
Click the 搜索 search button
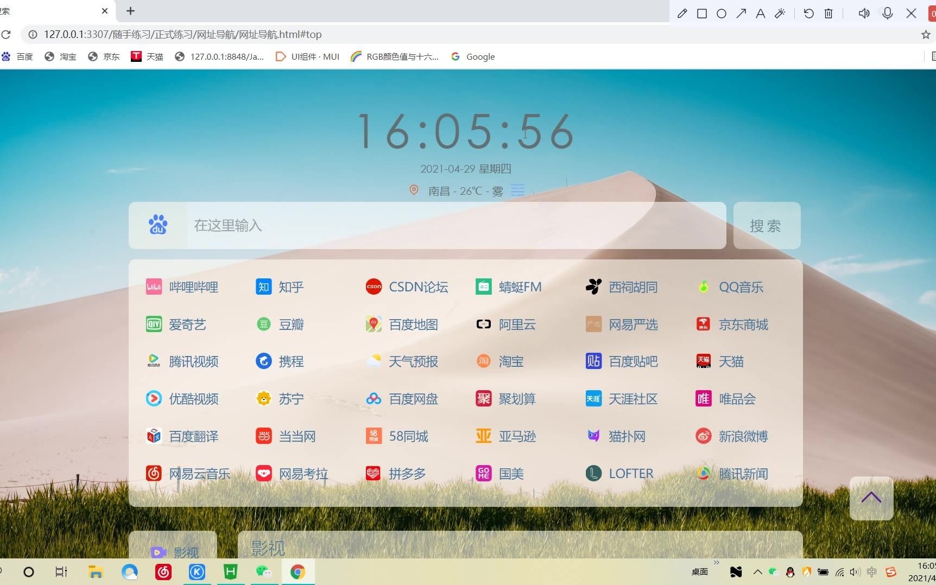coord(766,226)
